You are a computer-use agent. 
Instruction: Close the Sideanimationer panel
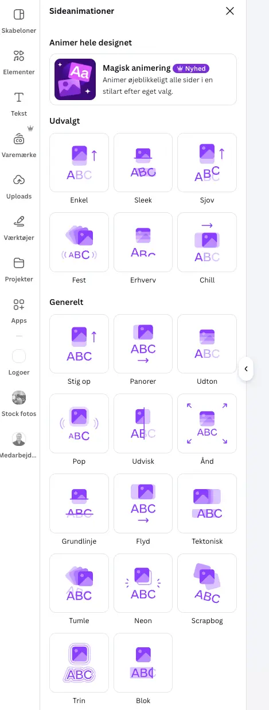(x=230, y=11)
